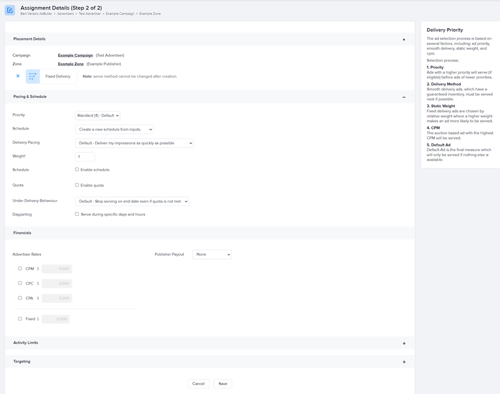Click the '3. Static Weight' help item

440,106
